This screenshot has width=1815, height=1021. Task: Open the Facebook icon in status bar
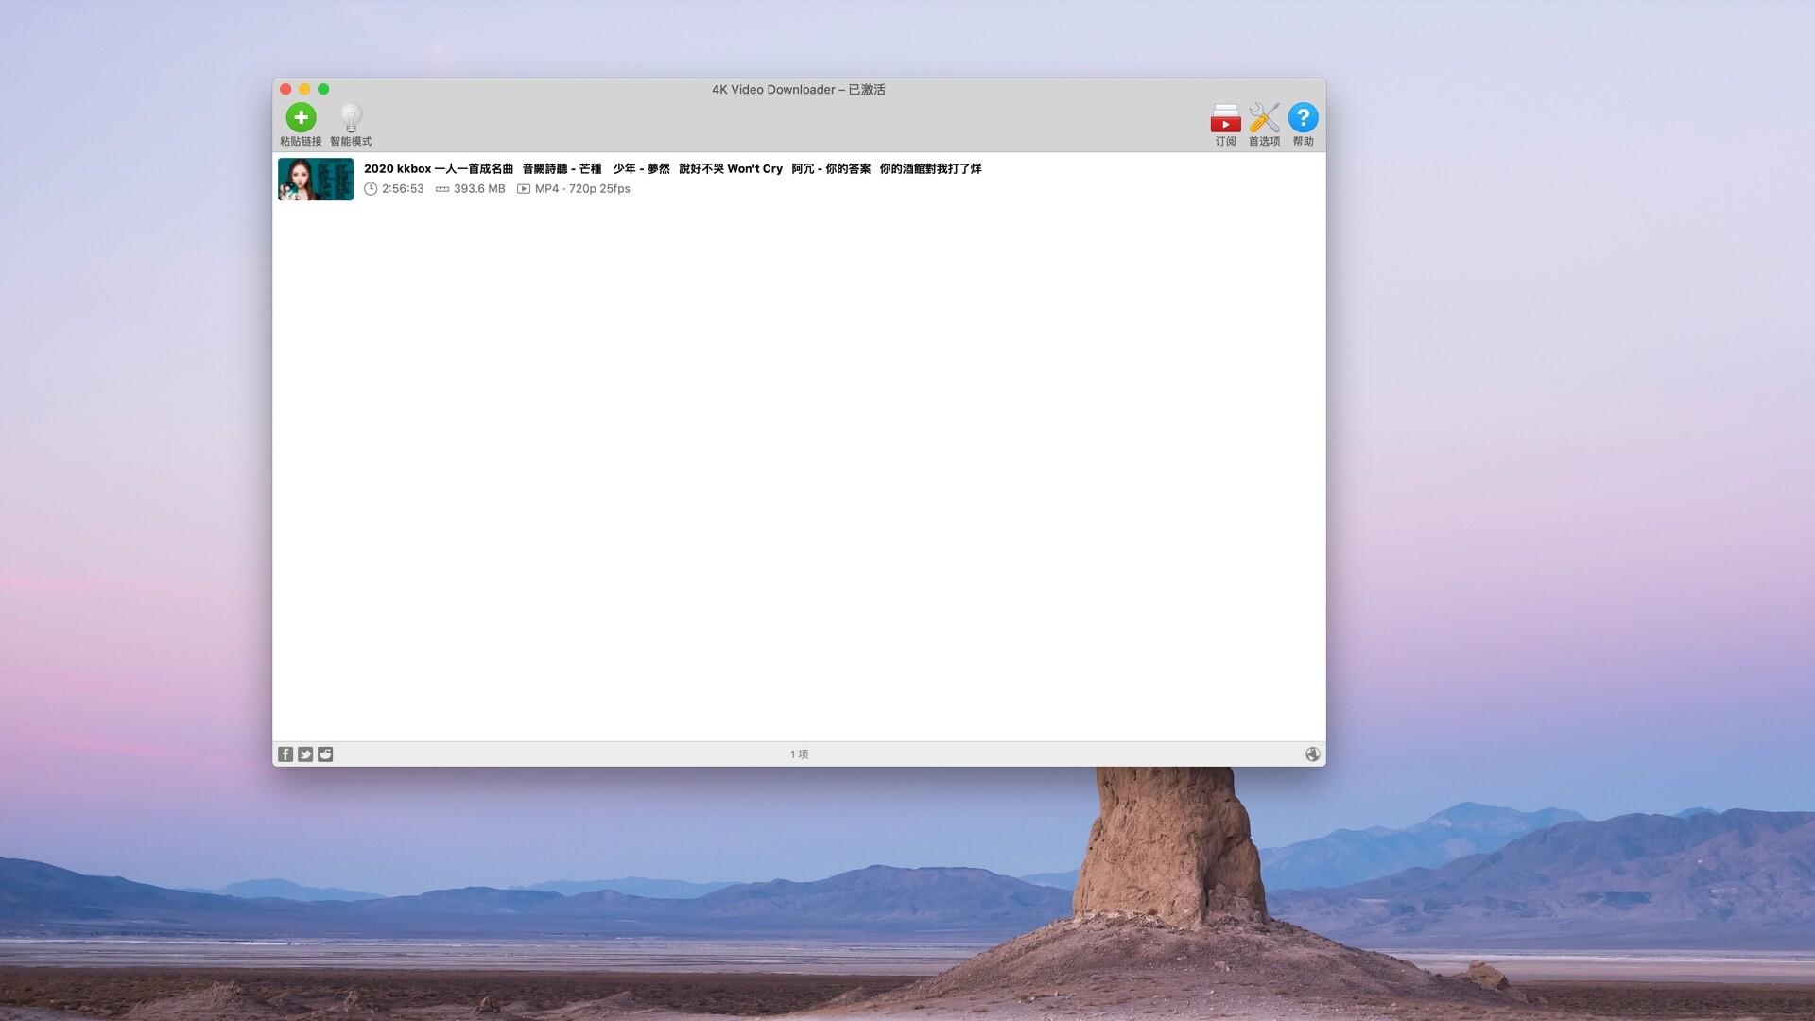click(285, 754)
